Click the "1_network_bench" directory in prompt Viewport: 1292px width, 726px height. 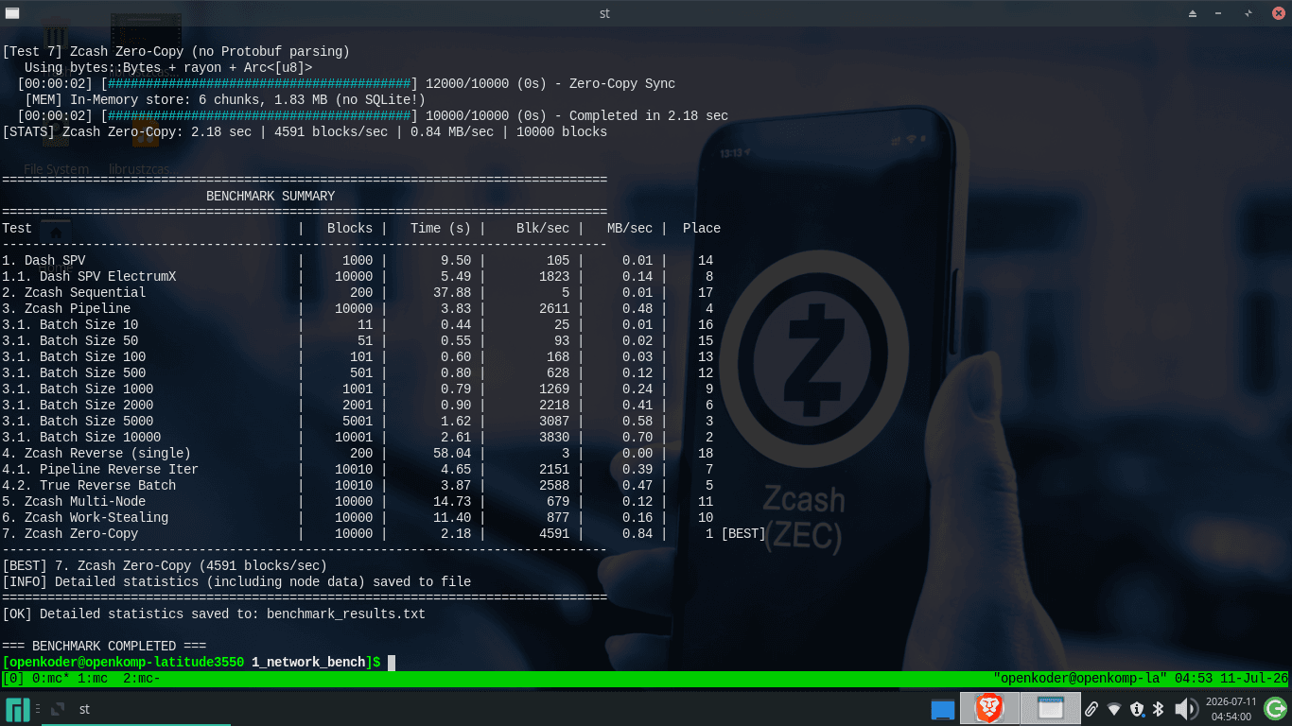click(308, 663)
